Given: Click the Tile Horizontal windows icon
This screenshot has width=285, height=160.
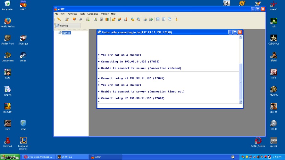Looking at the screenshot, I should coord(158,19).
